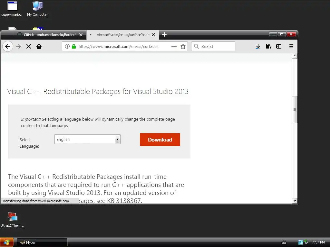The width and height of the screenshot is (330, 247).
Task: Close the GitHub mohamedkomalo tab
Action: click(81, 35)
